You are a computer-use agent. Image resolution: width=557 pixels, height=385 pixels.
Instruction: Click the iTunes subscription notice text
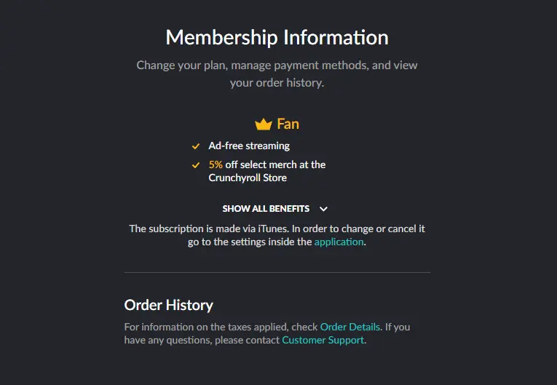[x=277, y=235]
